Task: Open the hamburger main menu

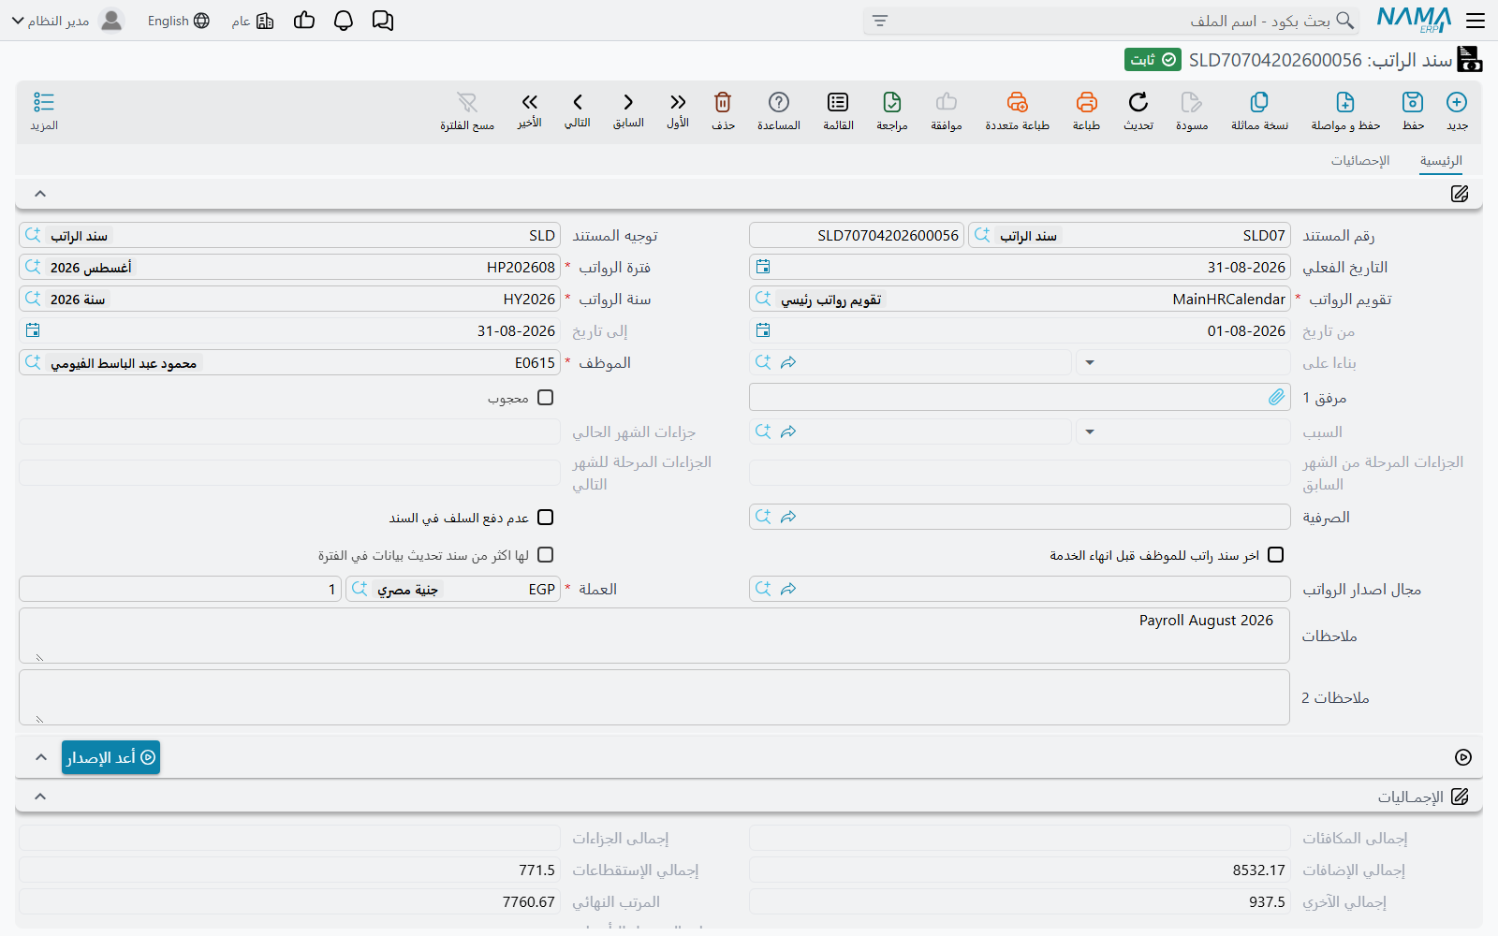Action: pyautogui.click(x=1476, y=21)
